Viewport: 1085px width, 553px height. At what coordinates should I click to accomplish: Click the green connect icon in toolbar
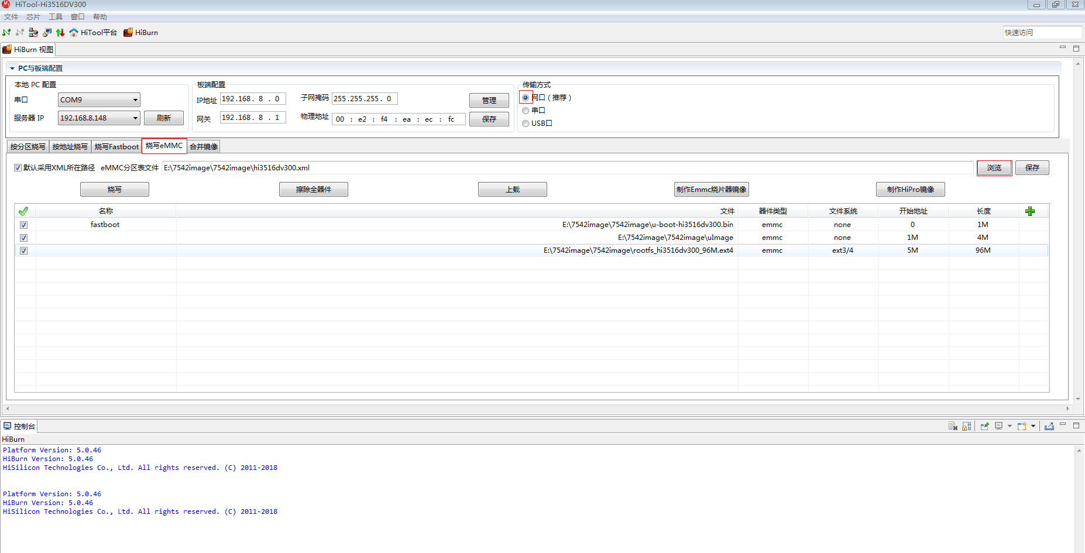(x=6, y=32)
